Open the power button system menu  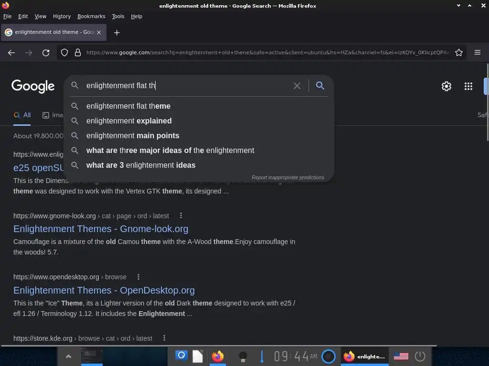[x=420, y=356]
